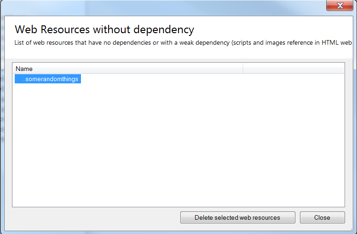This screenshot has width=357, height=234.
Task: Click the Delete selected web resources button
Action: click(237, 217)
